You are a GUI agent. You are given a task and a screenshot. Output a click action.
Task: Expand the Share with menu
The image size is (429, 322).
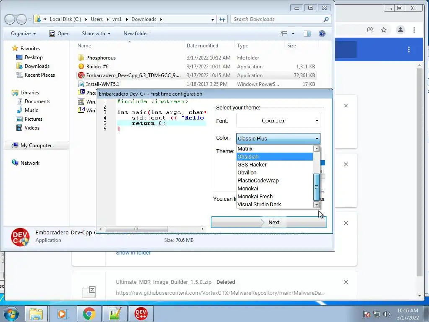pos(96,34)
